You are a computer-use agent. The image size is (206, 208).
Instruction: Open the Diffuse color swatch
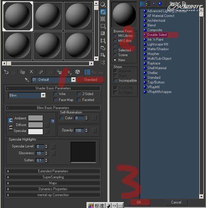coord(35,125)
